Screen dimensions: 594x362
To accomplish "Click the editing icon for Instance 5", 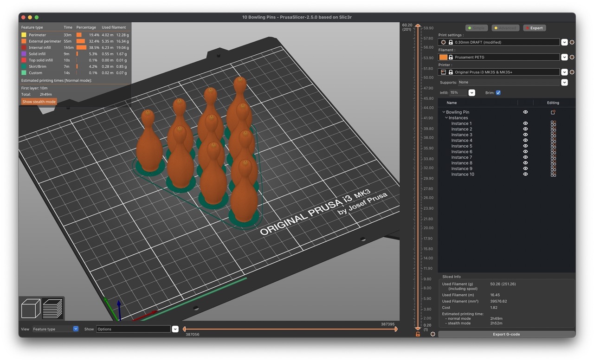I will coord(553,146).
